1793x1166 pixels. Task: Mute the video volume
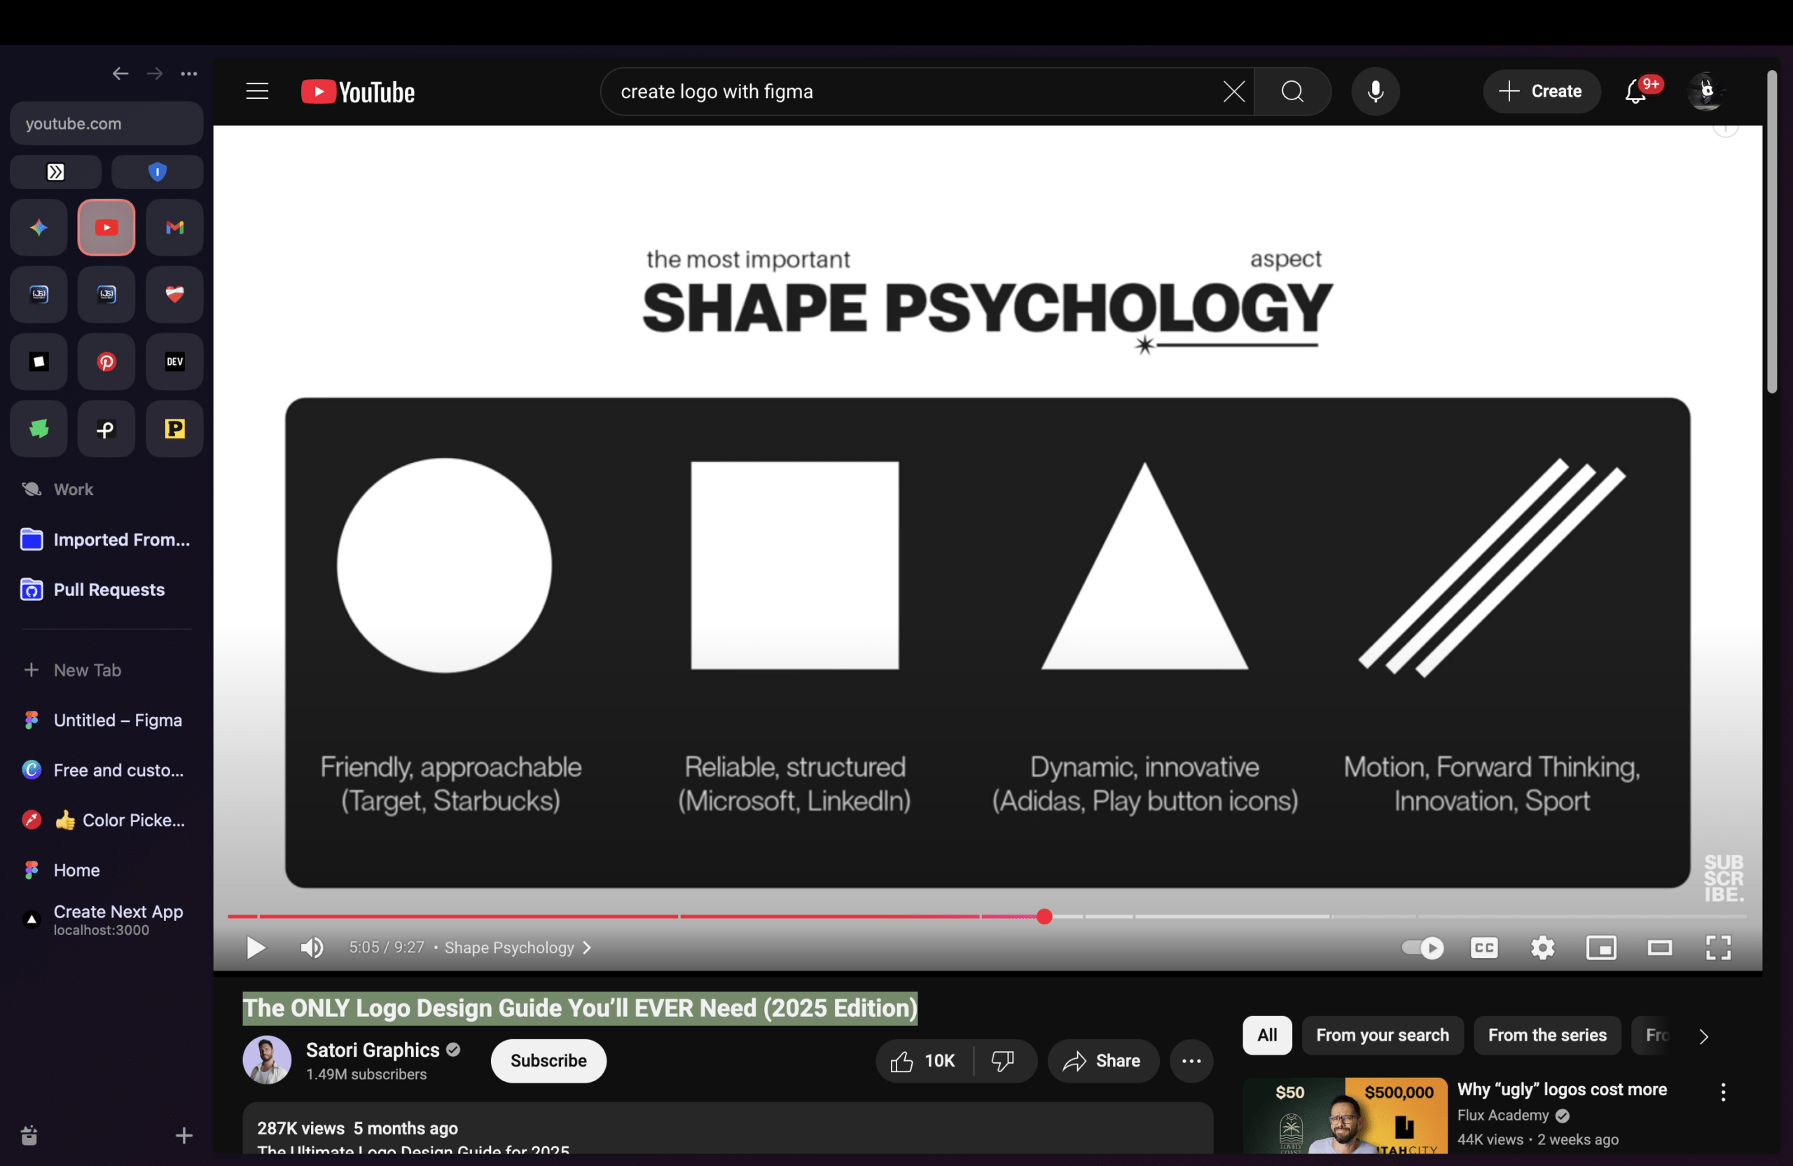click(311, 947)
